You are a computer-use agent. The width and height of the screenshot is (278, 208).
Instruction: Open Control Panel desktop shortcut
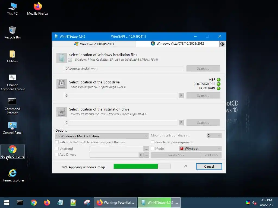pyautogui.click(x=12, y=128)
